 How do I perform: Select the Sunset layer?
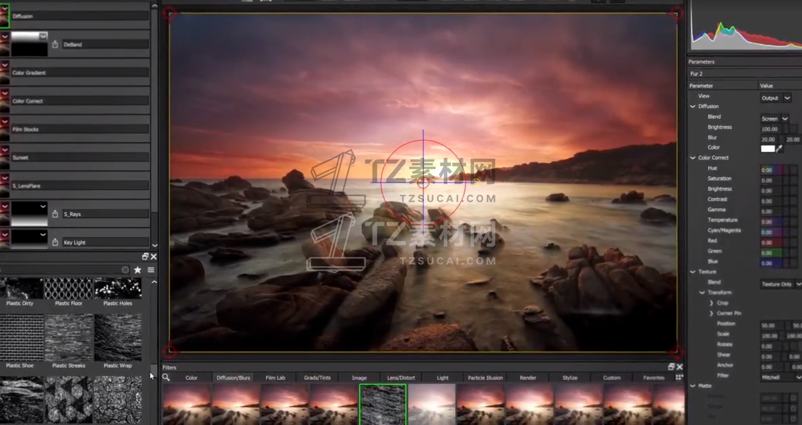click(x=80, y=157)
